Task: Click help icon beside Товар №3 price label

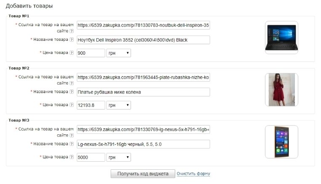Action: (72, 157)
